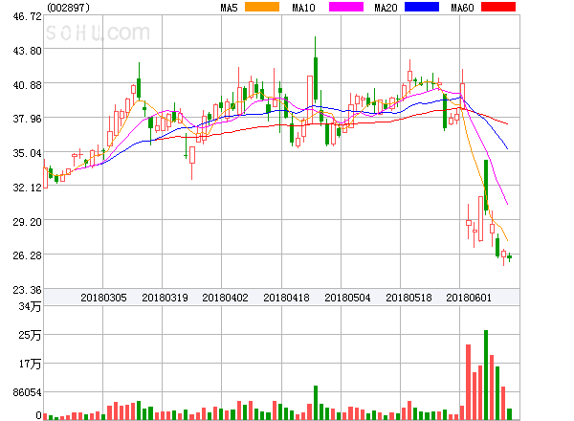Image resolution: width=574 pixels, height=421 pixels.
Task: Click the red MA60 legend swatch
Action: click(498, 7)
